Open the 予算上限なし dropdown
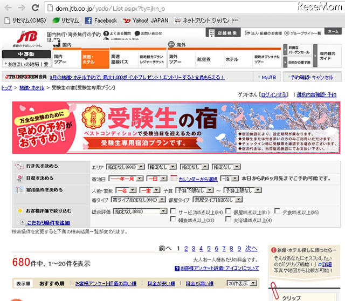 (x=243, y=190)
